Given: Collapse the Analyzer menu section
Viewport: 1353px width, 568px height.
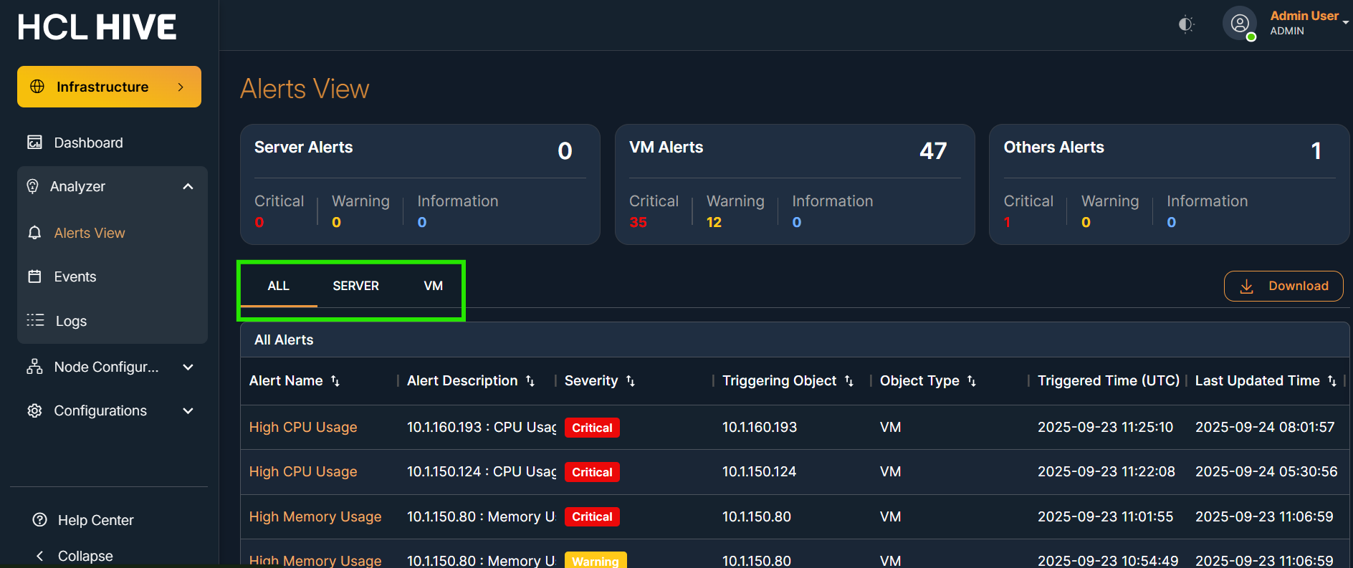Looking at the screenshot, I should [x=188, y=186].
